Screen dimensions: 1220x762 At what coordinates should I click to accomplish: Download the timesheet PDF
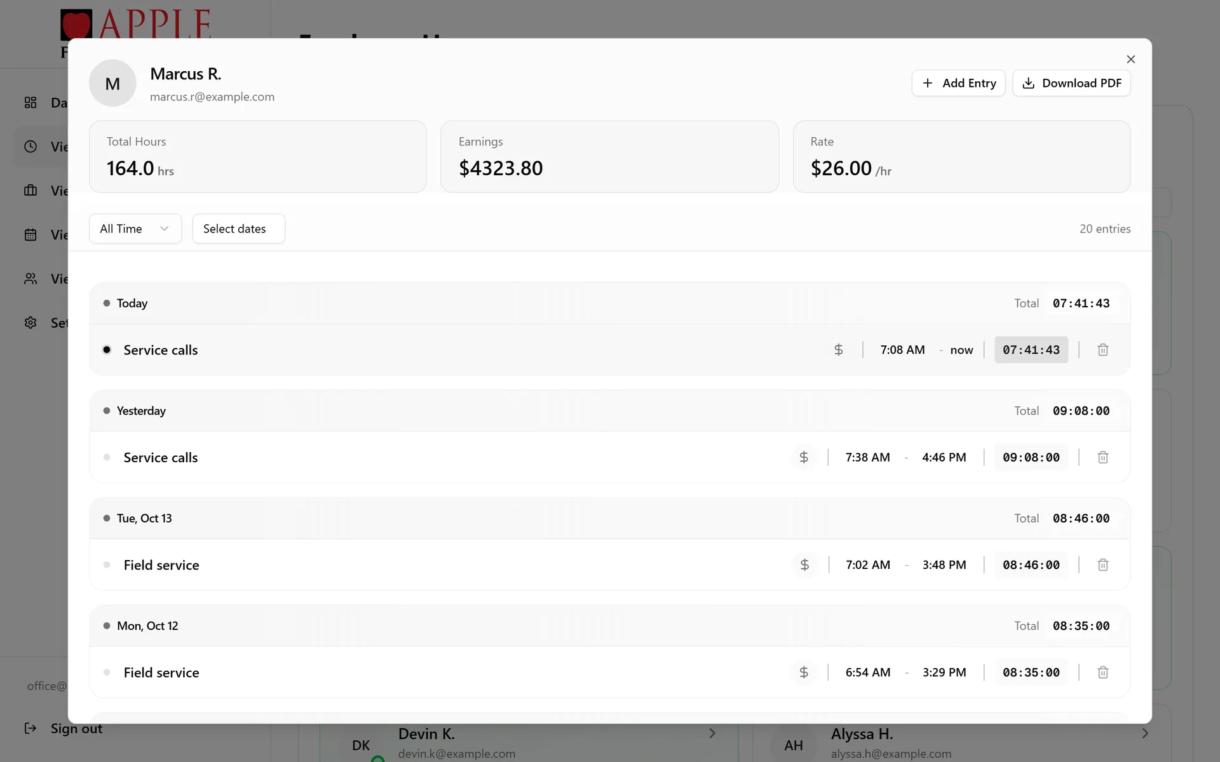point(1071,83)
